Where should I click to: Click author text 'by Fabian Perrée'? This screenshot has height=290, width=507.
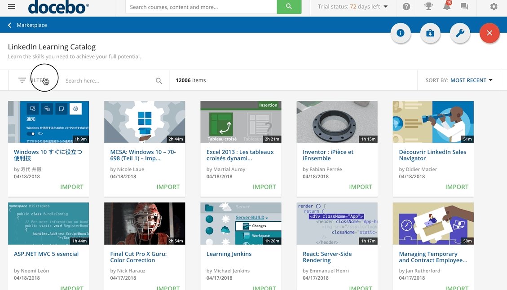(322, 169)
